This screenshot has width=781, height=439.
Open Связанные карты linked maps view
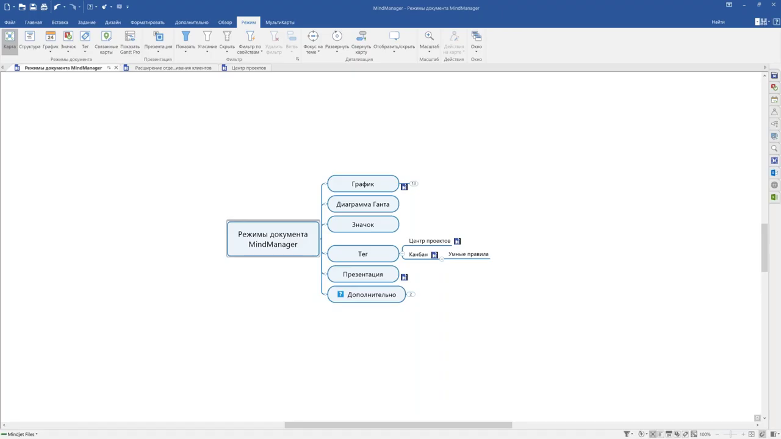(x=106, y=42)
